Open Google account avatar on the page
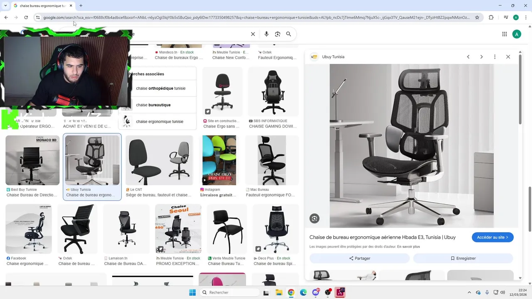 coord(517,34)
